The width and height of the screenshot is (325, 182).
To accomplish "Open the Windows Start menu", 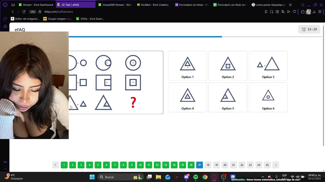I will [92, 177].
